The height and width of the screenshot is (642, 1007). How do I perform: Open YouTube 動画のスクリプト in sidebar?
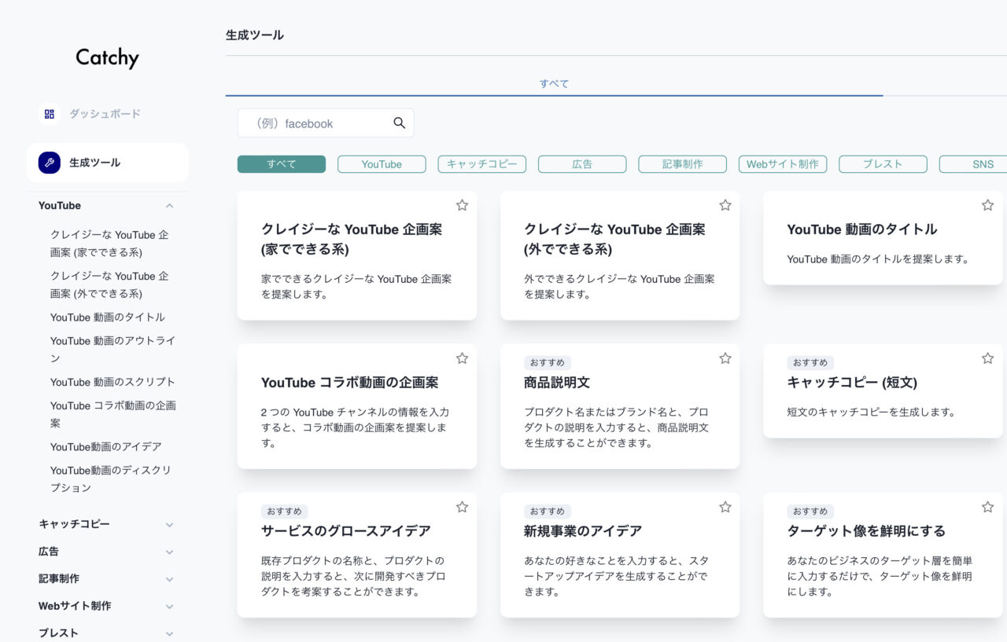113,382
